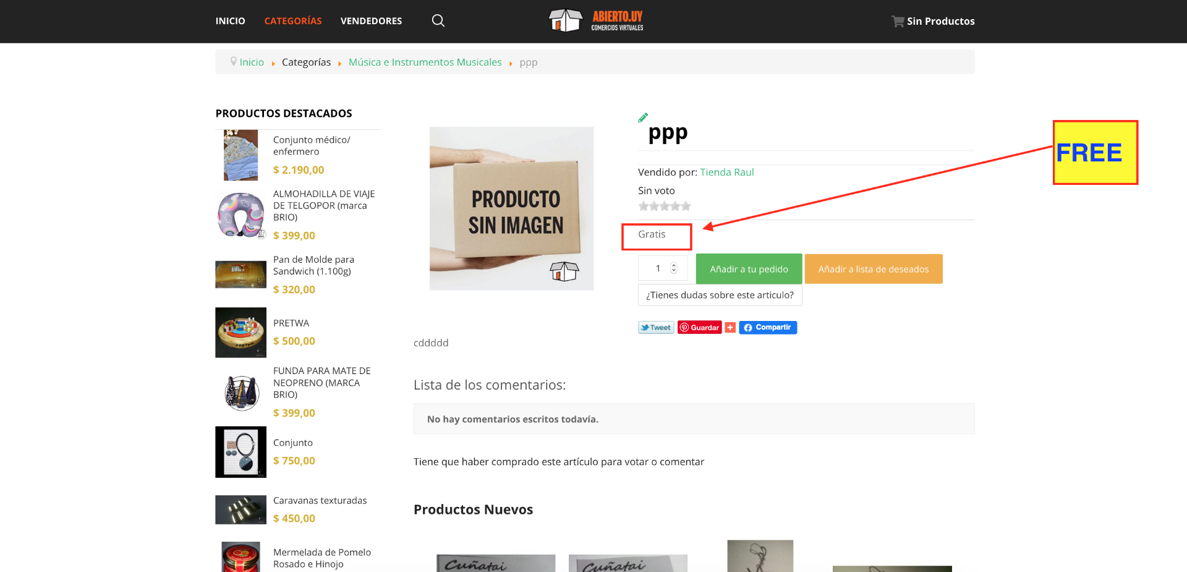Click Añadir a tu pedido button
Screen dimensions: 1187x572
[749, 269]
